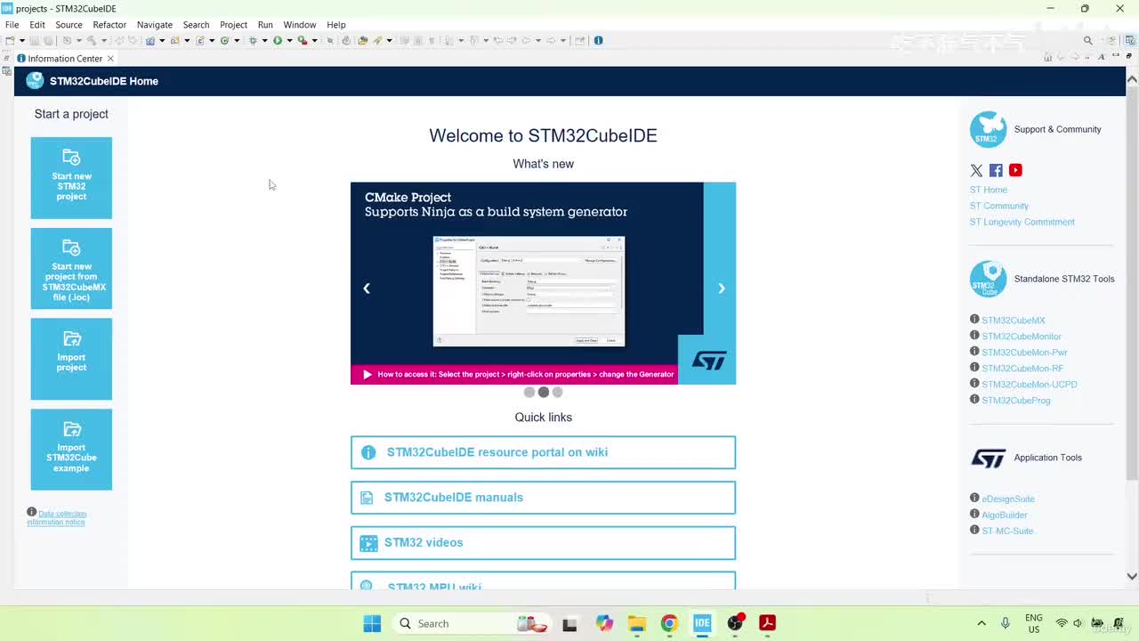Expand the Debug button dropdown arrow
This screenshot has height=641, width=1139.
click(264, 40)
